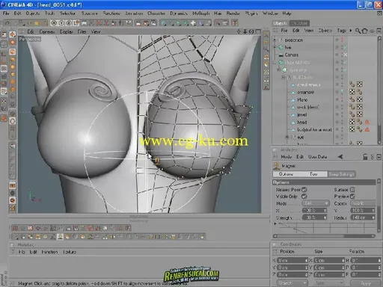
Task: Open the Coords dropdown in magnet options
Action: [x=363, y=203]
